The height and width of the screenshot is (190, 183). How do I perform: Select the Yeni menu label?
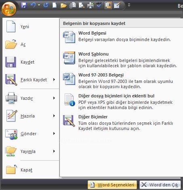(x=25, y=27)
